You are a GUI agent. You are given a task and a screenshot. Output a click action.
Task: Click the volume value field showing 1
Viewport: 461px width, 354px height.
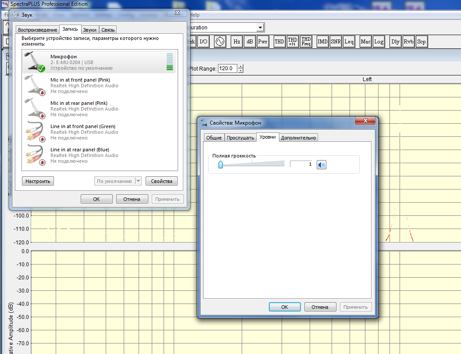tap(301, 164)
